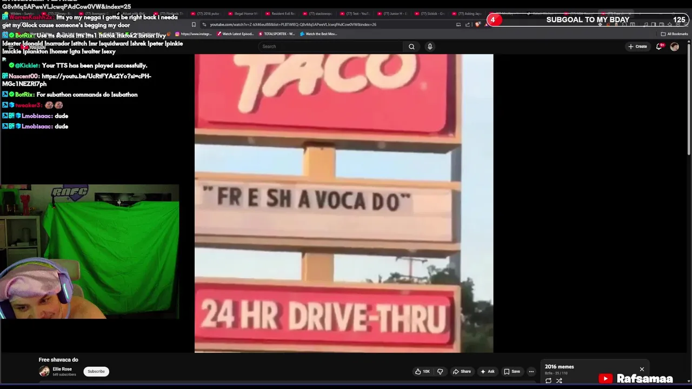Click the Ask button below video
The height and width of the screenshot is (389, 692).
(x=488, y=371)
